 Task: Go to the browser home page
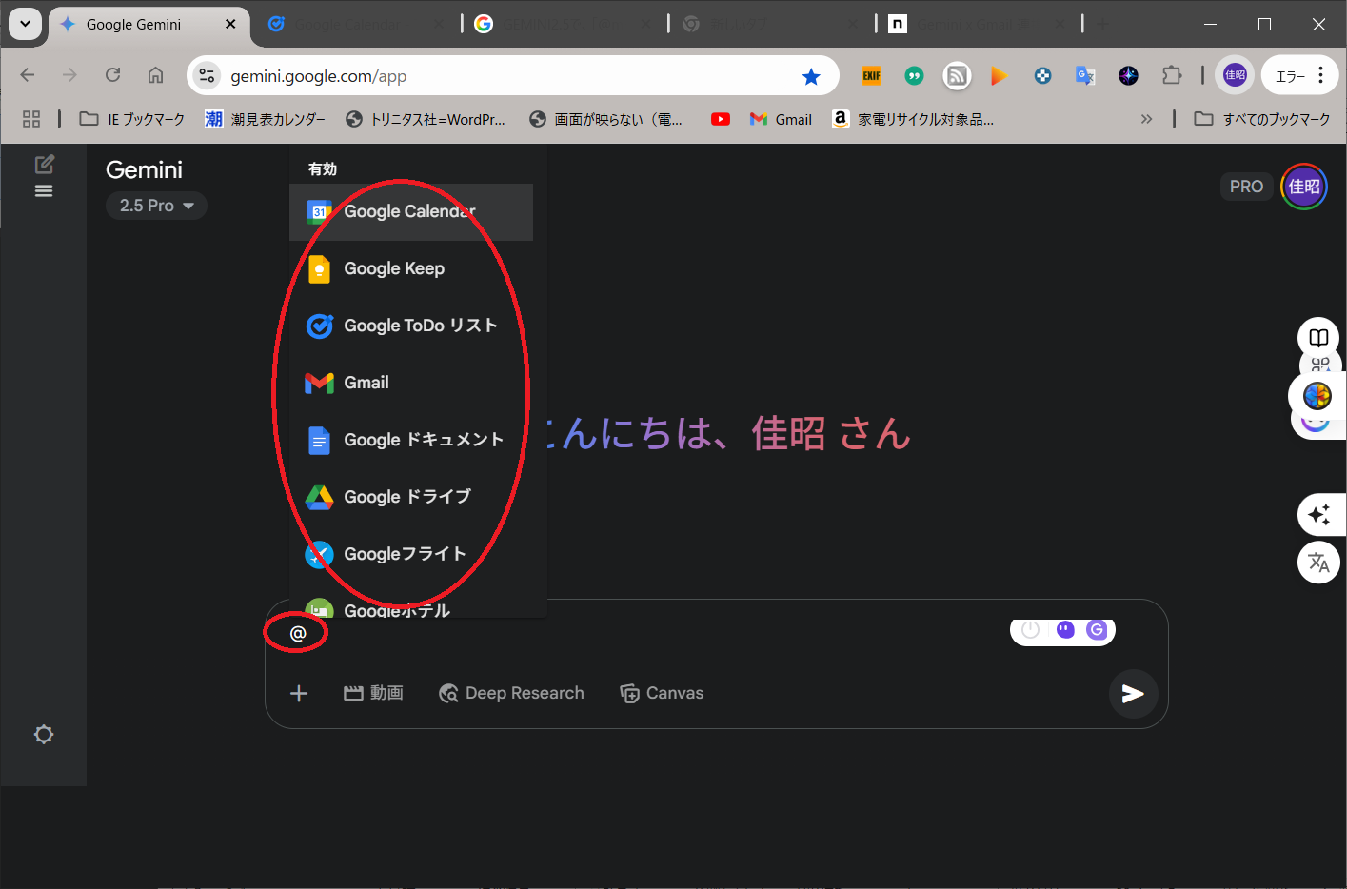click(155, 75)
